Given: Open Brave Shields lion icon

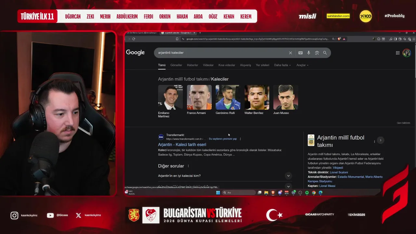Looking at the screenshot, I should point(339,39).
